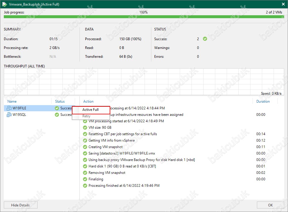Click 'Hard disk 1 (90 GB)' log entry
Screen dimensions: 288x212
[122, 166]
